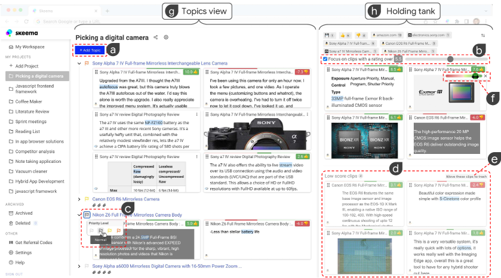Click the priority flag beside Nikon Z6 topic
The image size is (501, 278).
(x=87, y=215)
